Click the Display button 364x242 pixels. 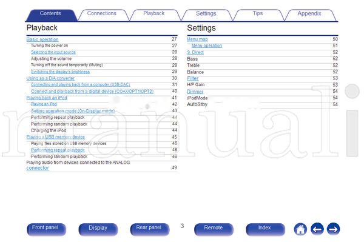tap(98, 229)
